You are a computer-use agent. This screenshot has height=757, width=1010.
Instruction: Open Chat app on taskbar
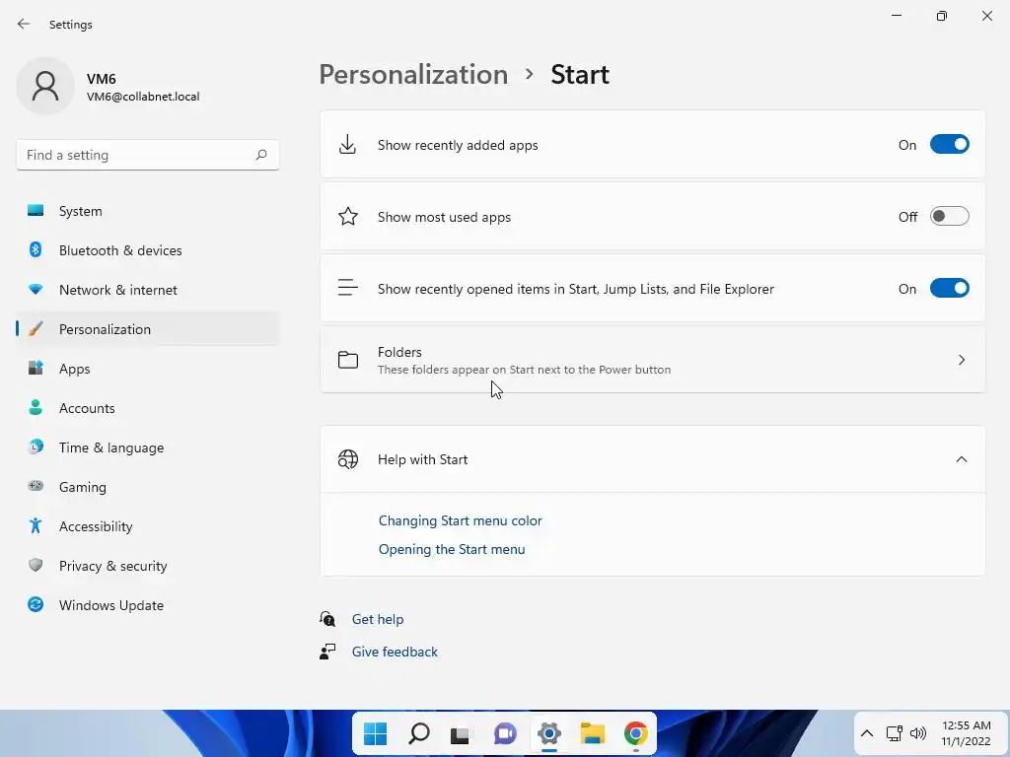coord(506,733)
